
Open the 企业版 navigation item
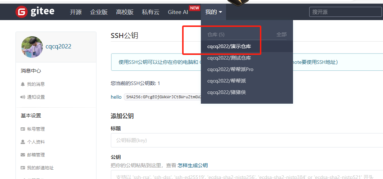(x=99, y=12)
